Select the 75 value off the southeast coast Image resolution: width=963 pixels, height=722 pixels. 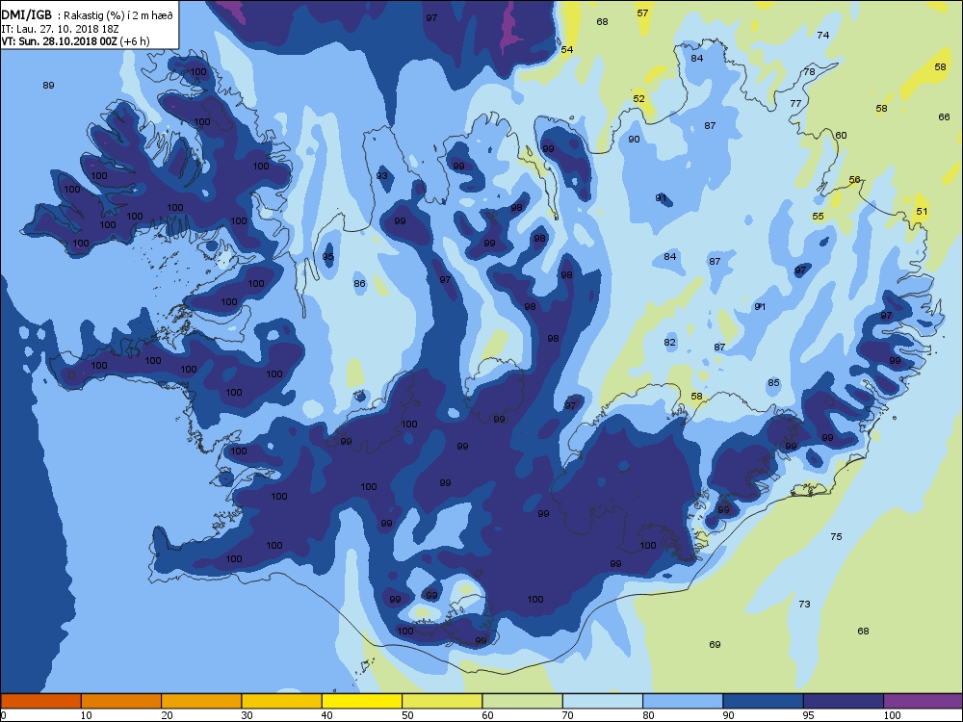837,536
